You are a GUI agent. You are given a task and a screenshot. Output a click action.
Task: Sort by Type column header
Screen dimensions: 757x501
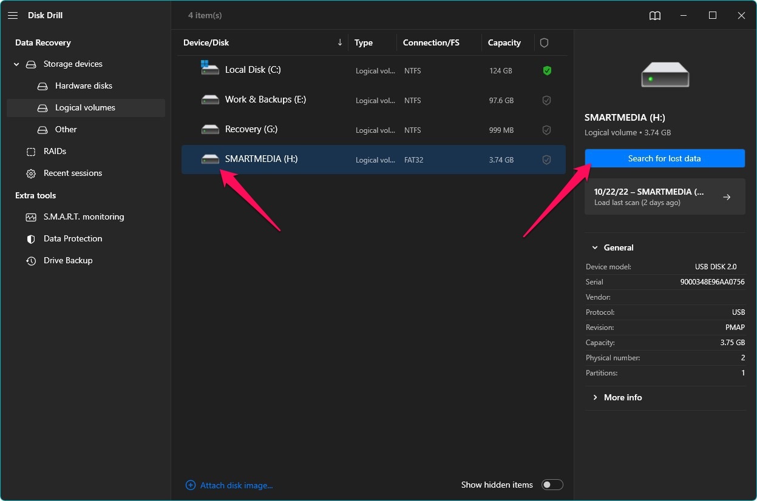click(364, 43)
